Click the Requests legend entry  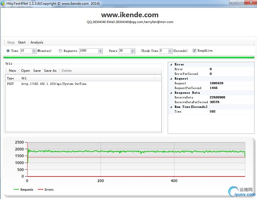[x=23, y=190]
